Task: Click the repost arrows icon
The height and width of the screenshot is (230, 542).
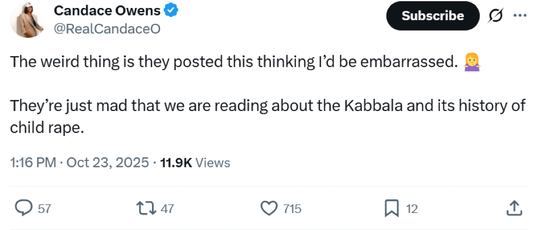Action: 147,208
